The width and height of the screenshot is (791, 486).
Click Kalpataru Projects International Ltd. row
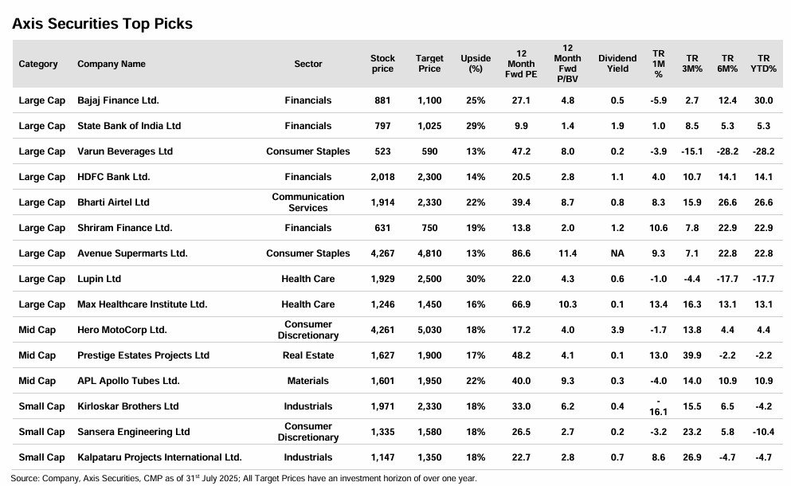point(159,457)
